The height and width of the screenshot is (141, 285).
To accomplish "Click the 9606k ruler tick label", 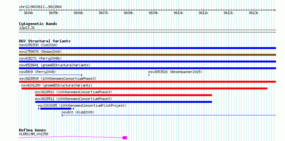I will 79,13.
